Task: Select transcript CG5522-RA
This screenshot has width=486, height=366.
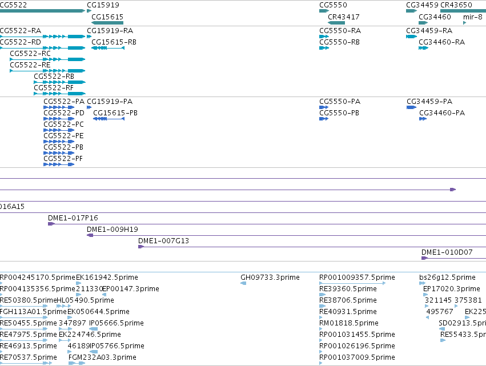Action: (x=21, y=31)
